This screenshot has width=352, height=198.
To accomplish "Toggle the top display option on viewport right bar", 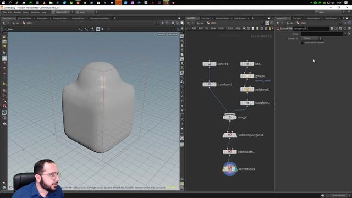I will (182, 36).
